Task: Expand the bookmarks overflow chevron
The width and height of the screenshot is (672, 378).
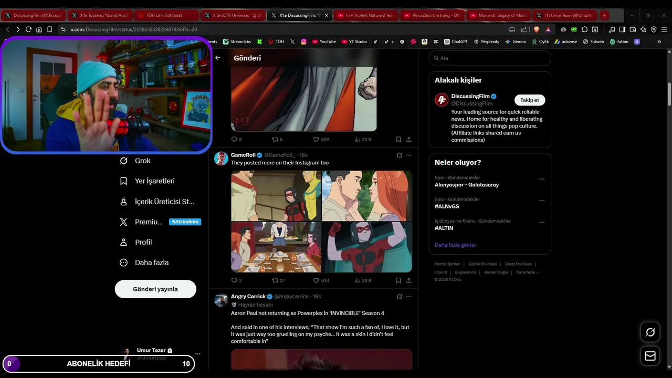Action: [659, 41]
